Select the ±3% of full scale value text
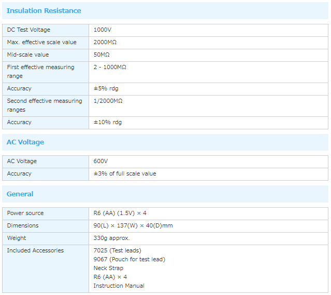 pos(125,174)
